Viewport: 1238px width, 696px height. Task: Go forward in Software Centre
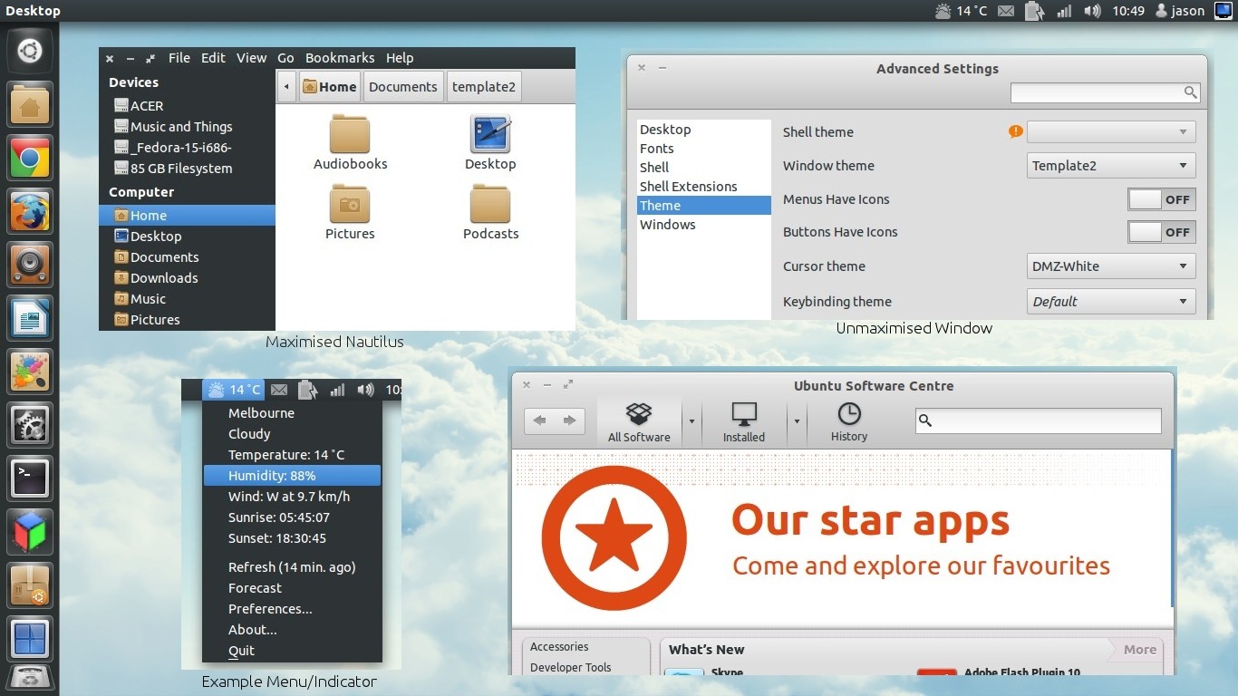(570, 420)
